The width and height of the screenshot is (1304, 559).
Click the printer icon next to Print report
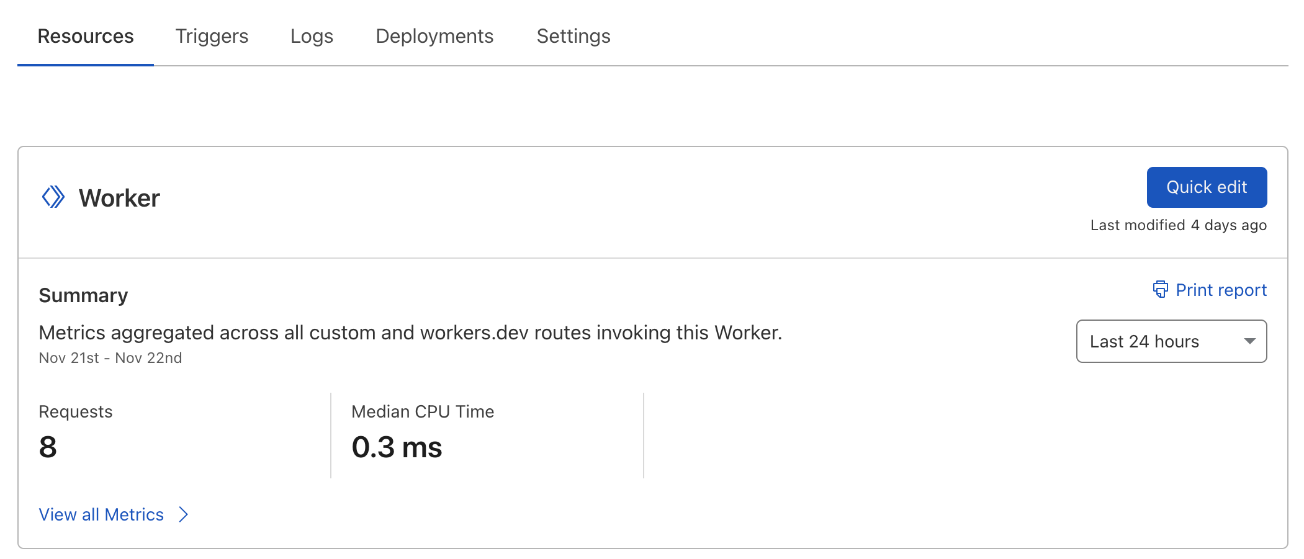pyautogui.click(x=1161, y=290)
